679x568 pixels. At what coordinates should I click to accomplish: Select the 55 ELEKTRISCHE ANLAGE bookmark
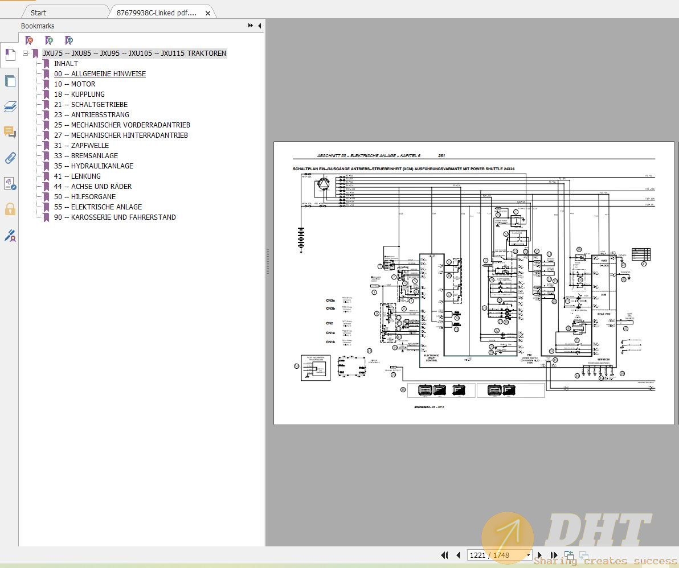click(99, 207)
